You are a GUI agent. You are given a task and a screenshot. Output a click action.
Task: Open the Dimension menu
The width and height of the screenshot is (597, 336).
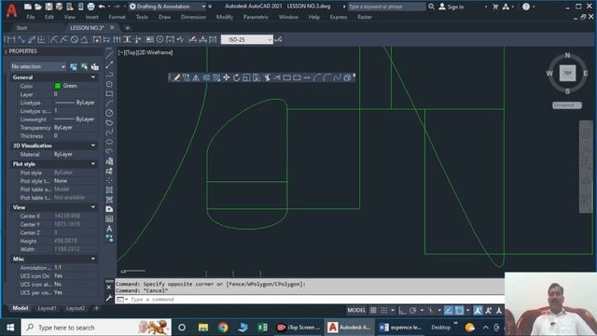[193, 17]
